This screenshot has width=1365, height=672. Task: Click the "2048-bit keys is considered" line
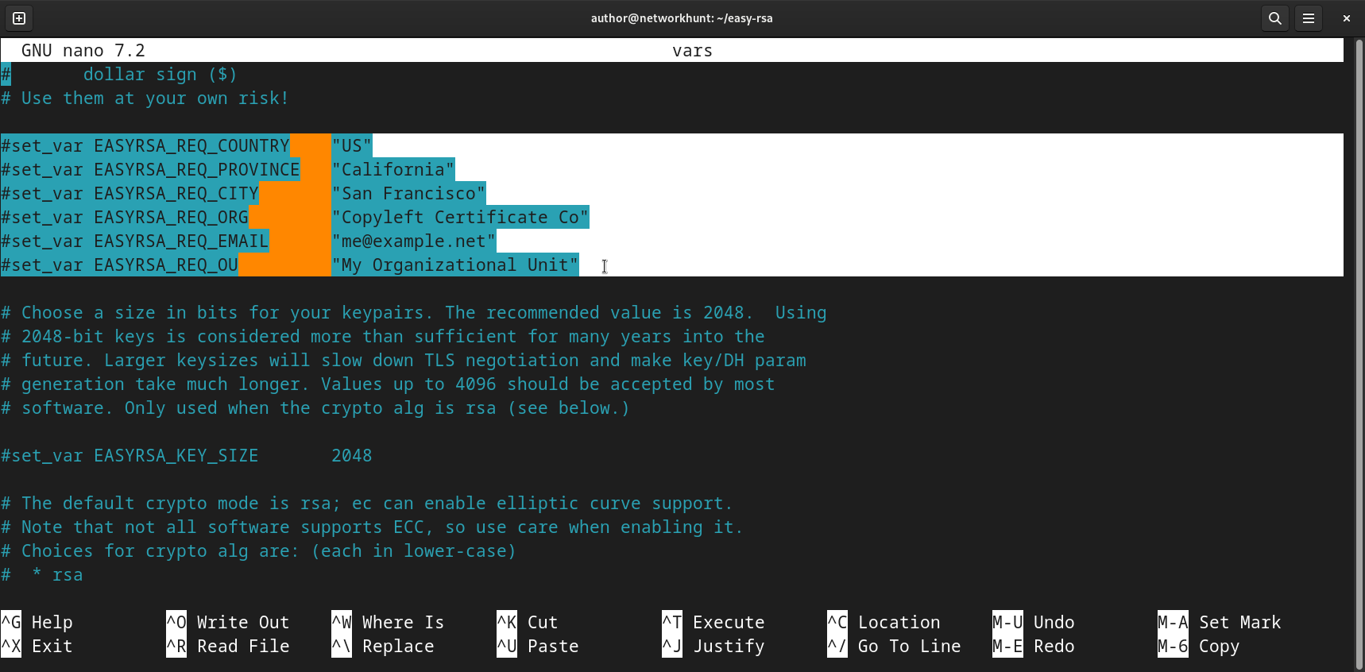tap(383, 337)
